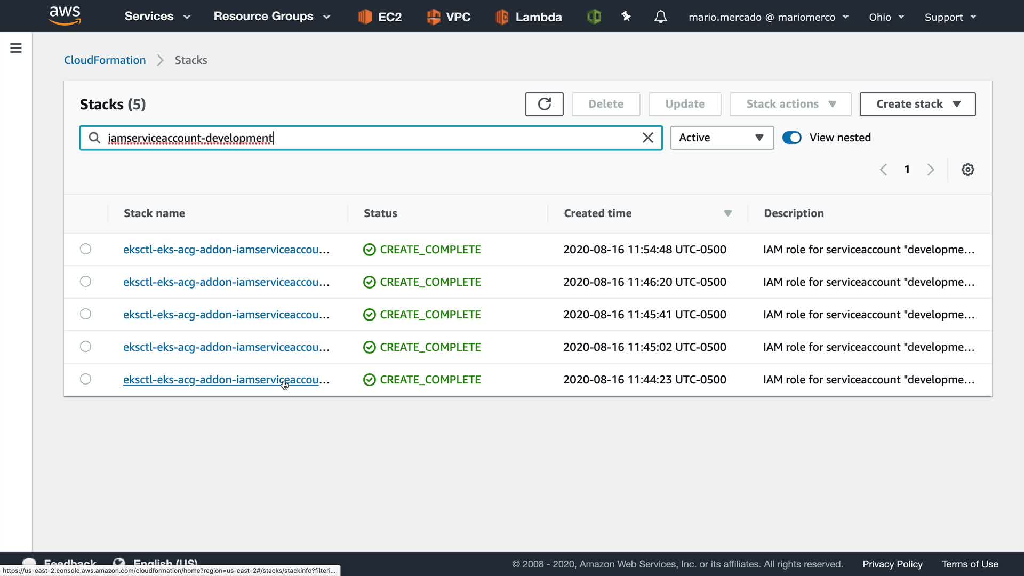
Task: Open the Services menu
Action: tap(157, 17)
